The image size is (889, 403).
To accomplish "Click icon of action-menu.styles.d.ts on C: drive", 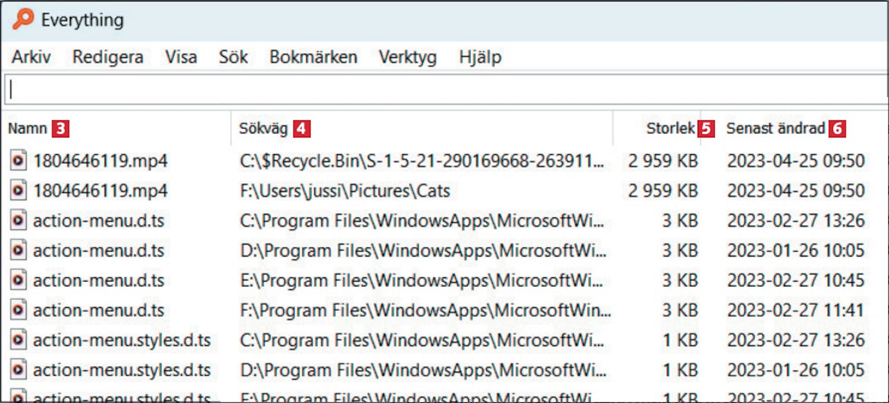I will [x=19, y=340].
